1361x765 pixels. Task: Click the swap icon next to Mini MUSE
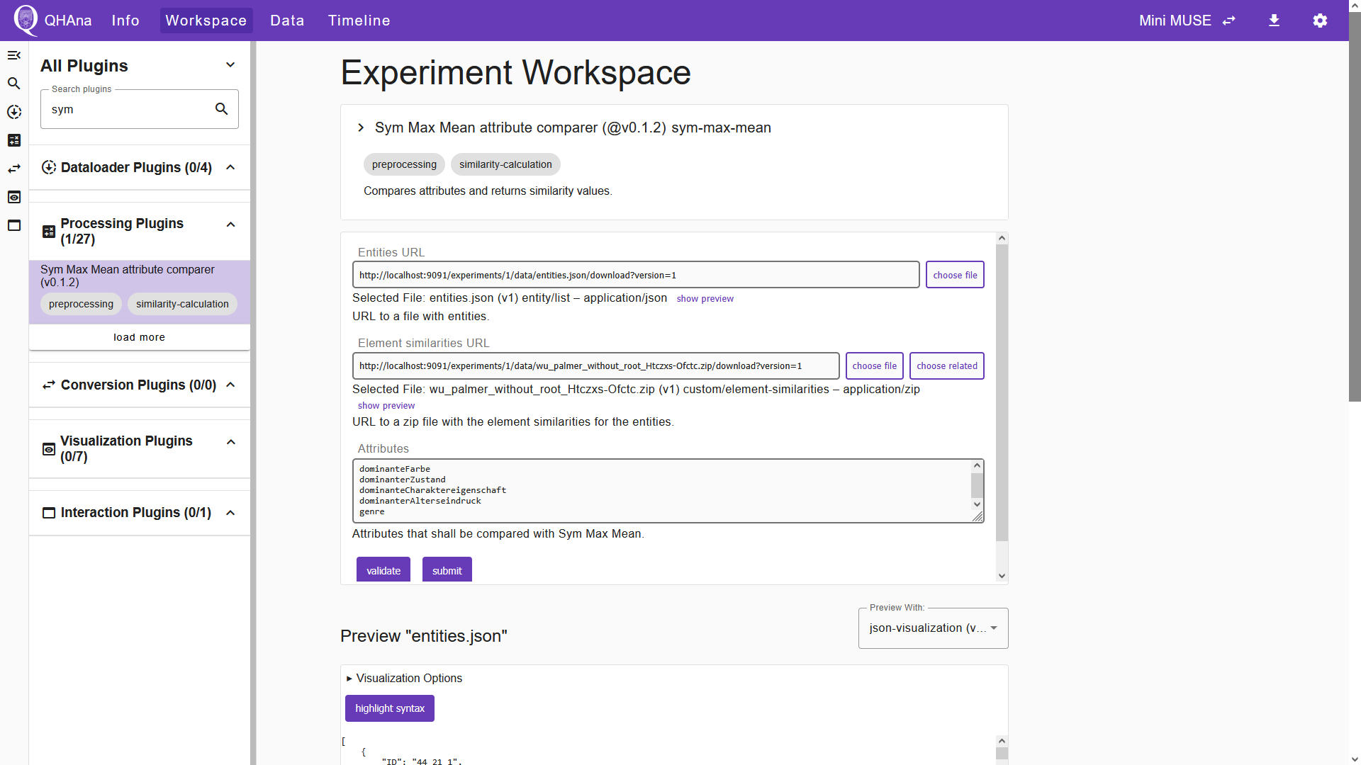pyautogui.click(x=1229, y=21)
